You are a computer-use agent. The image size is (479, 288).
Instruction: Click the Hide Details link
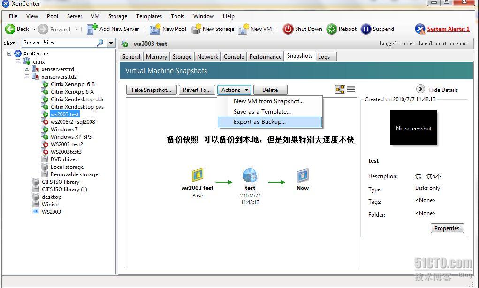coord(443,90)
